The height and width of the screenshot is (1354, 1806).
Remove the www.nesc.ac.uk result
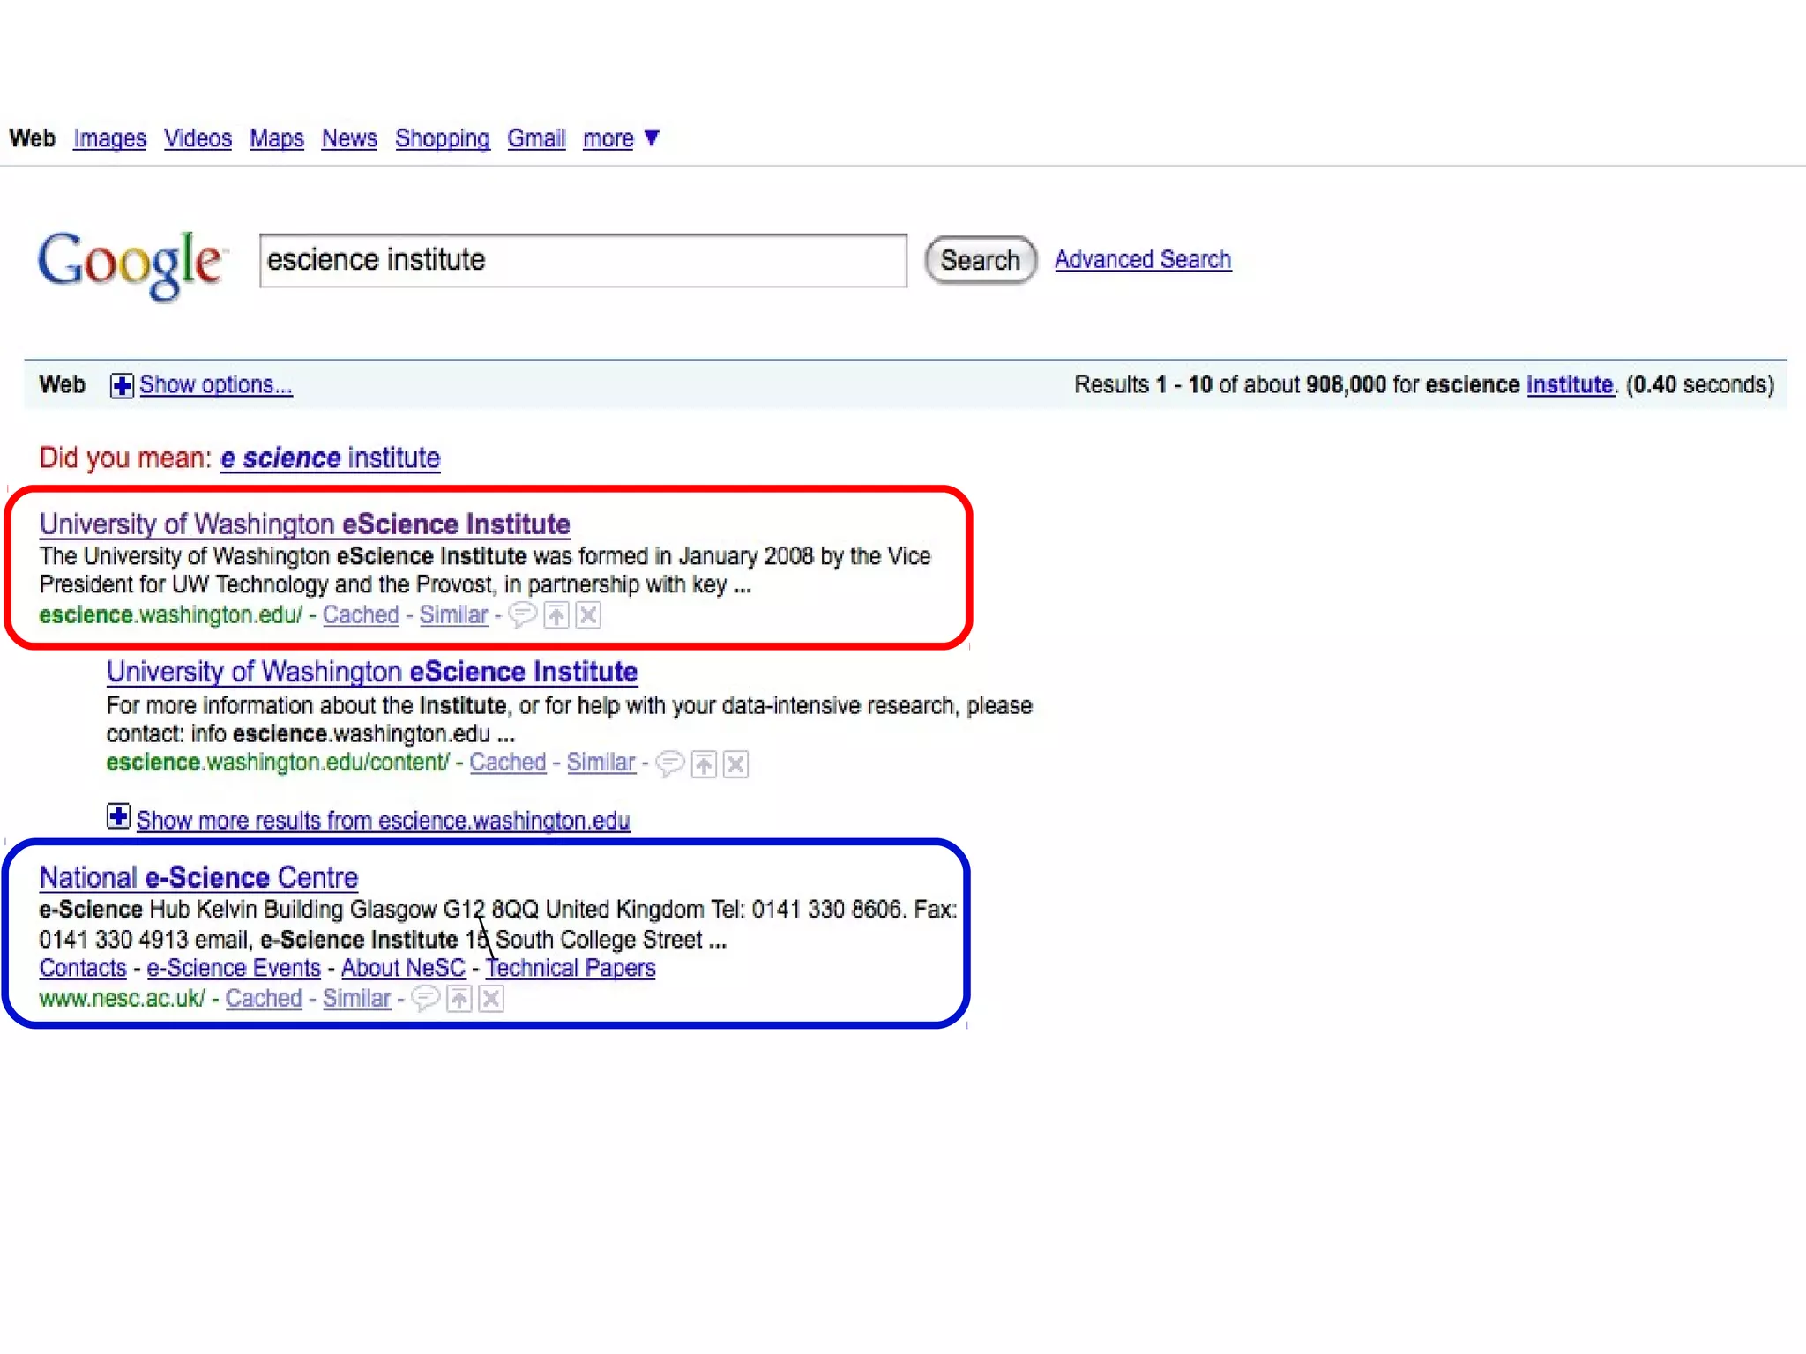[x=491, y=998]
